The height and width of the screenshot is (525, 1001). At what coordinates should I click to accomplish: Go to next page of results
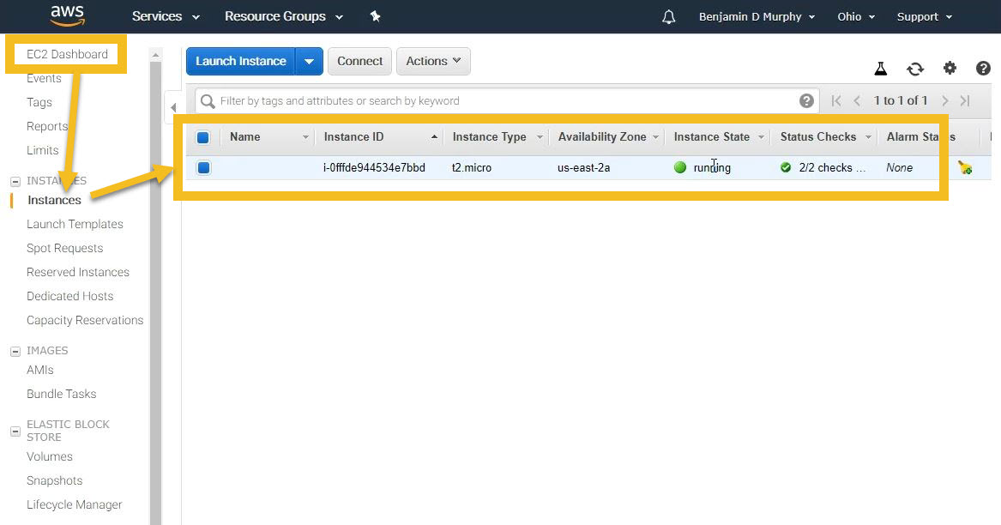945,101
